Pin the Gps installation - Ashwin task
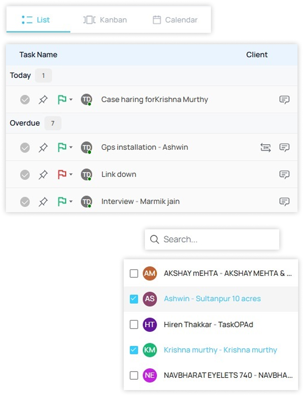This screenshot has width=304, height=396. click(x=43, y=147)
